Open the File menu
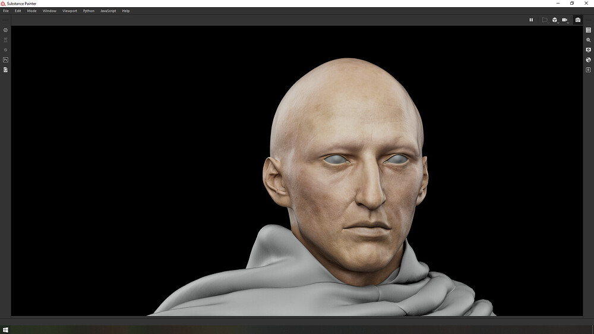This screenshot has height=334, width=594. [x=6, y=11]
